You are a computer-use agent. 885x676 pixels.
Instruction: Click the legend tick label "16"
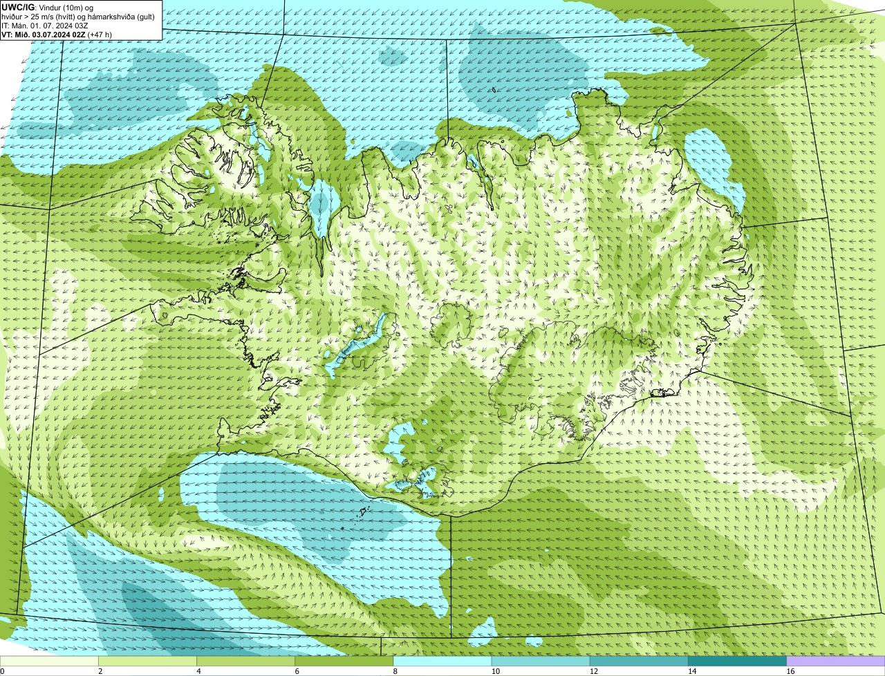tap(790, 671)
